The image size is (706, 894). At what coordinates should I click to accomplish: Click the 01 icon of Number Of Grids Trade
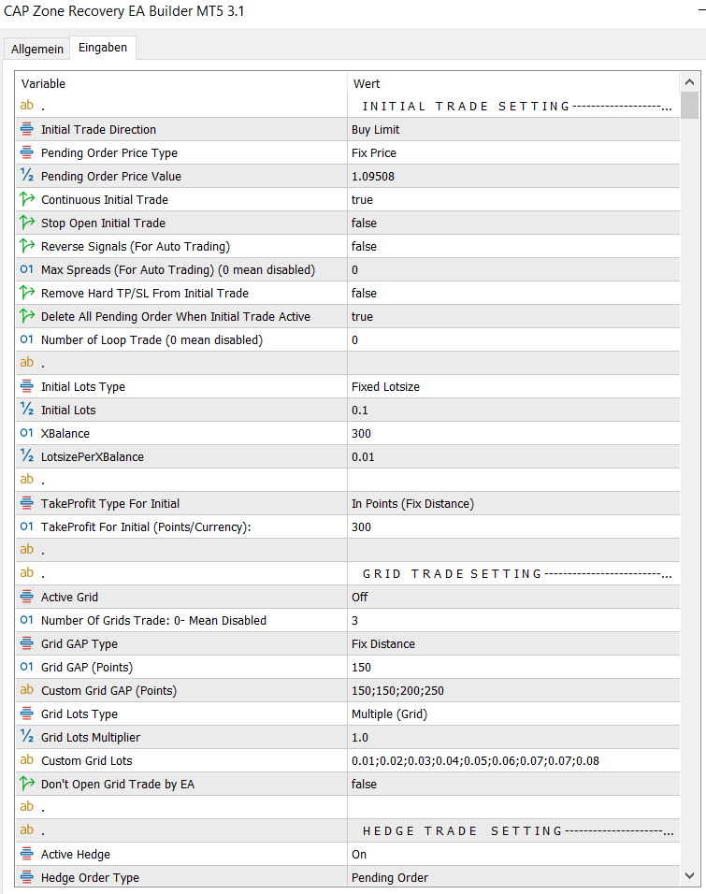tap(27, 620)
